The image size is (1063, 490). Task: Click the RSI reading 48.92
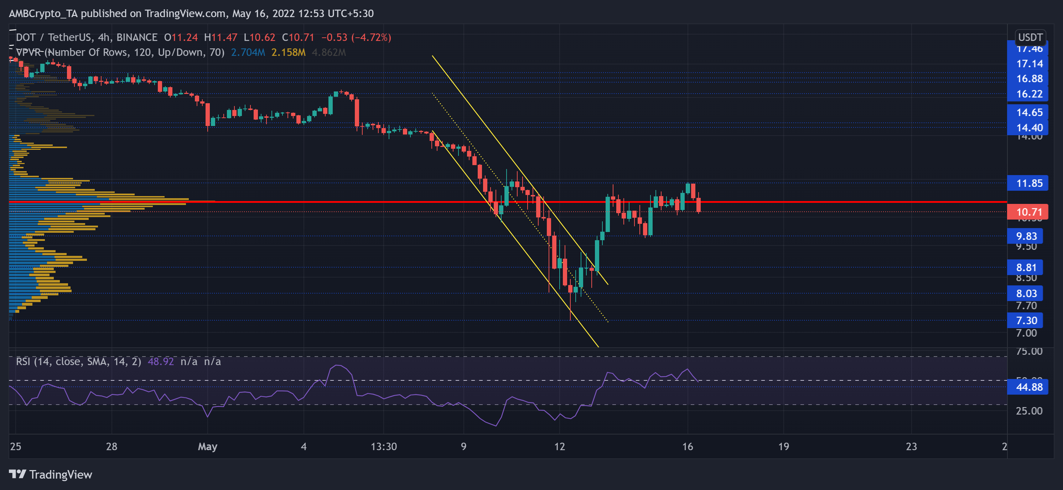[161, 362]
